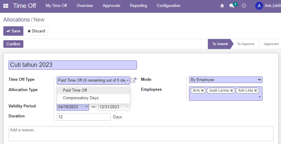
Task: Click the Duration field showing 12
Action: [x=84, y=117]
